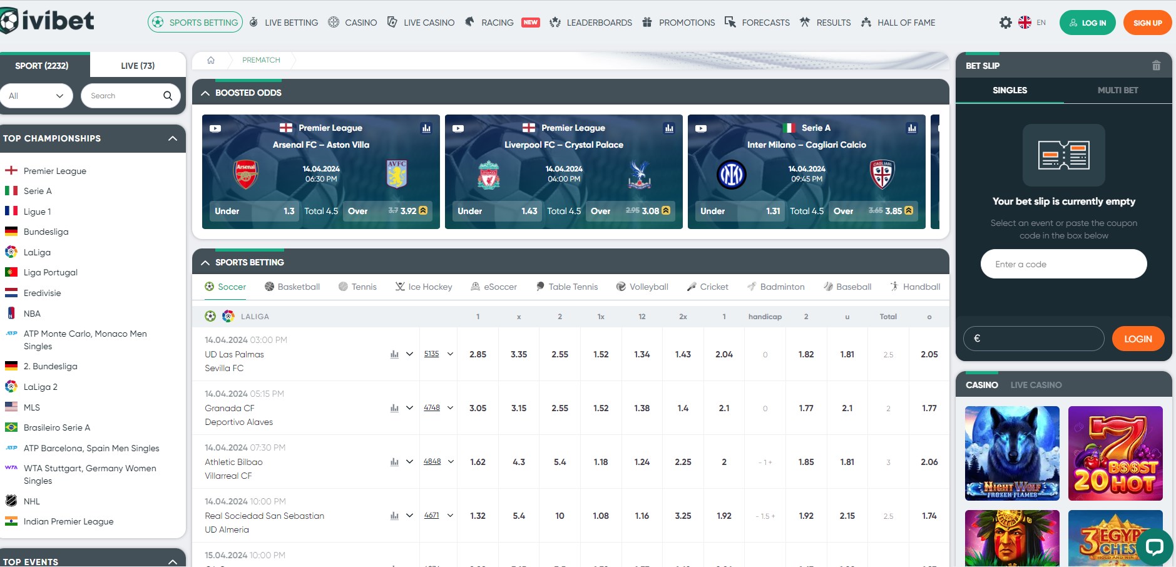Click the LaLiga crest icon in table header

228,316
